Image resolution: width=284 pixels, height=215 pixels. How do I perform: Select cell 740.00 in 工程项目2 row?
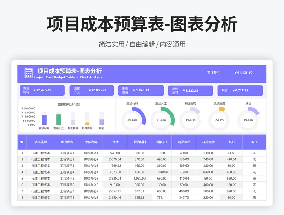(x=208, y=159)
